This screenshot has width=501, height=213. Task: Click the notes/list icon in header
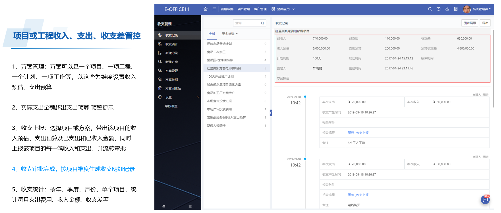tap(456, 9)
